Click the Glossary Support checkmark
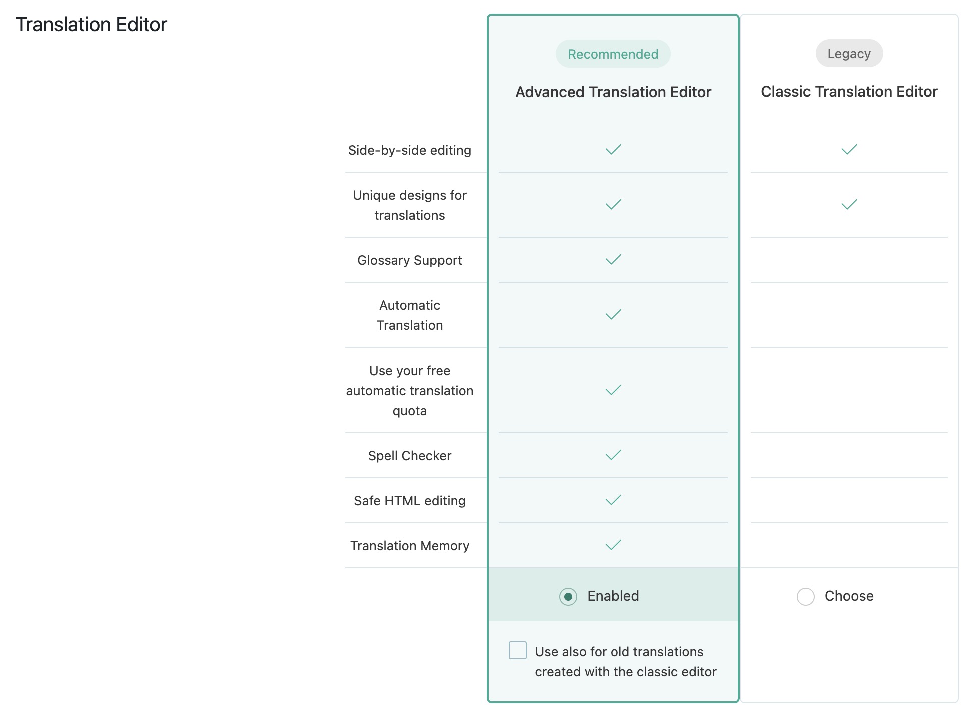Screen dimensions: 972x714 click(613, 260)
